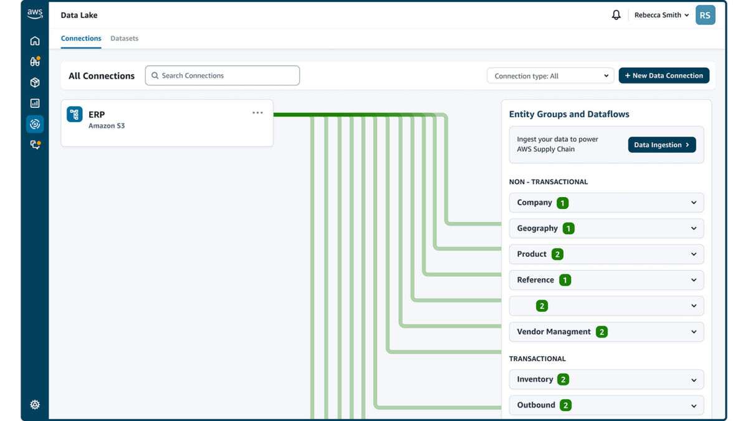Viewport: 748px width, 421px height.
Task: Click the ERP connection's three-dot menu
Action: pyautogui.click(x=257, y=112)
